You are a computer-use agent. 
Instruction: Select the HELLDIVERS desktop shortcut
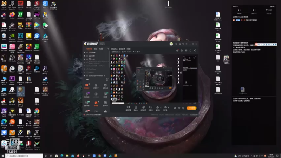point(12,91)
